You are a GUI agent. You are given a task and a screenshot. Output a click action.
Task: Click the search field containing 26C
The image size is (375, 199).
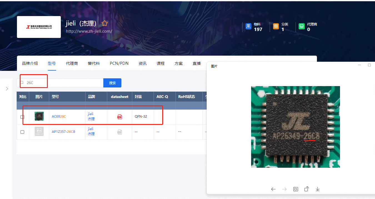[60, 83]
